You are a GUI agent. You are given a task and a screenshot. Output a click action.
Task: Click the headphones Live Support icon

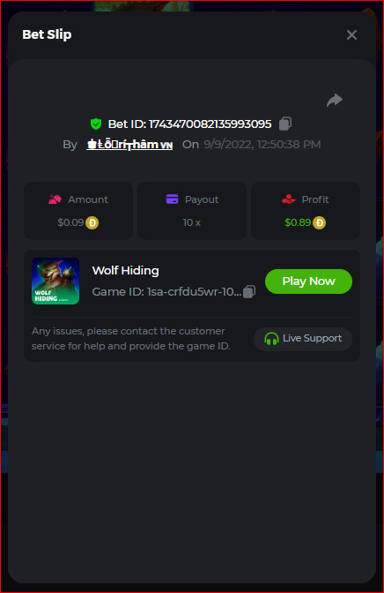(271, 339)
